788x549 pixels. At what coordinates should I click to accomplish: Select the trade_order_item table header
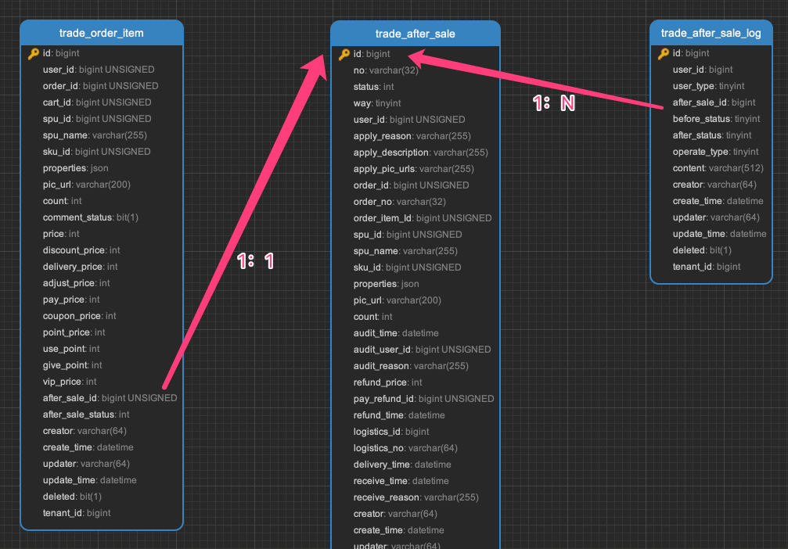coord(102,33)
